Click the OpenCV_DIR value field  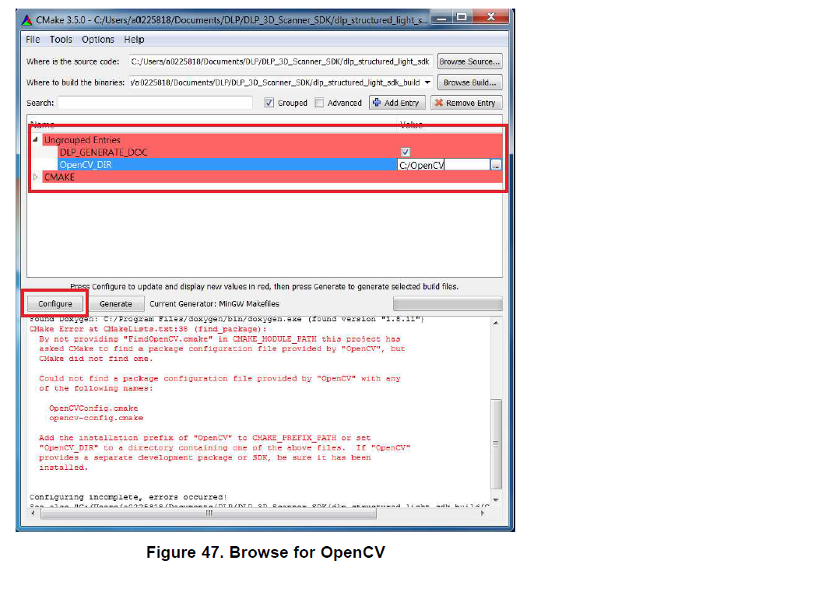point(444,165)
